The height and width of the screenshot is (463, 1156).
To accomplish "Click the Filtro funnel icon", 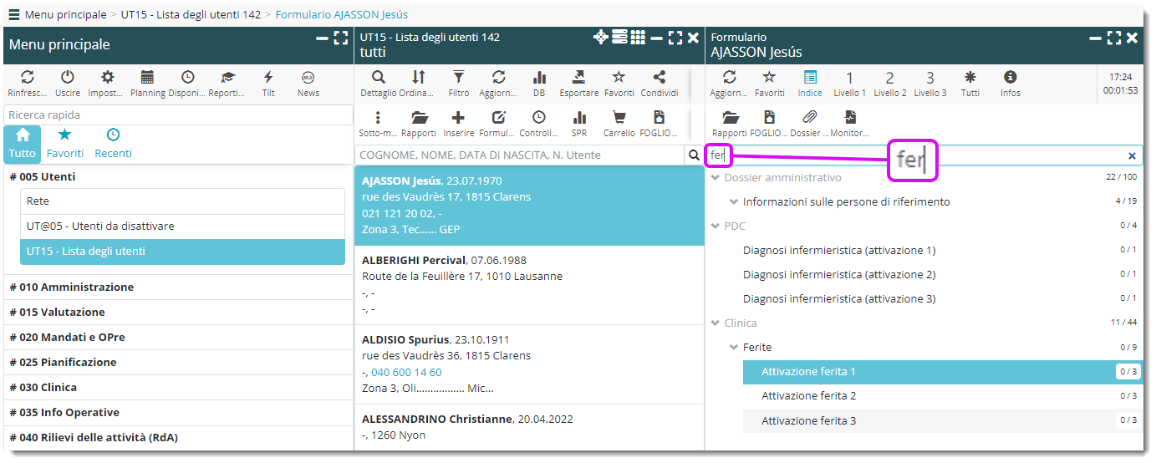I will pyautogui.click(x=458, y=78).
